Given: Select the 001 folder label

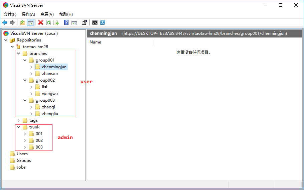Looking at the screenshot, I should tap(39, 134).
